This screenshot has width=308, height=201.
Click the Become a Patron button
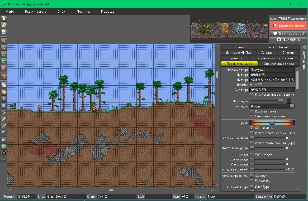click(288, 26)
